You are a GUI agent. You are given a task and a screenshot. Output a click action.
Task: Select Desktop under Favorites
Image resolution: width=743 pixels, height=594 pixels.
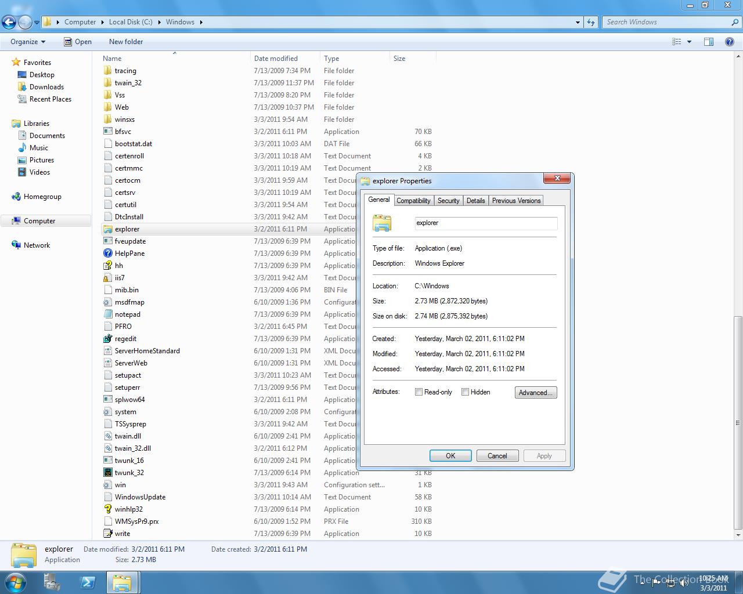point(42,75)
